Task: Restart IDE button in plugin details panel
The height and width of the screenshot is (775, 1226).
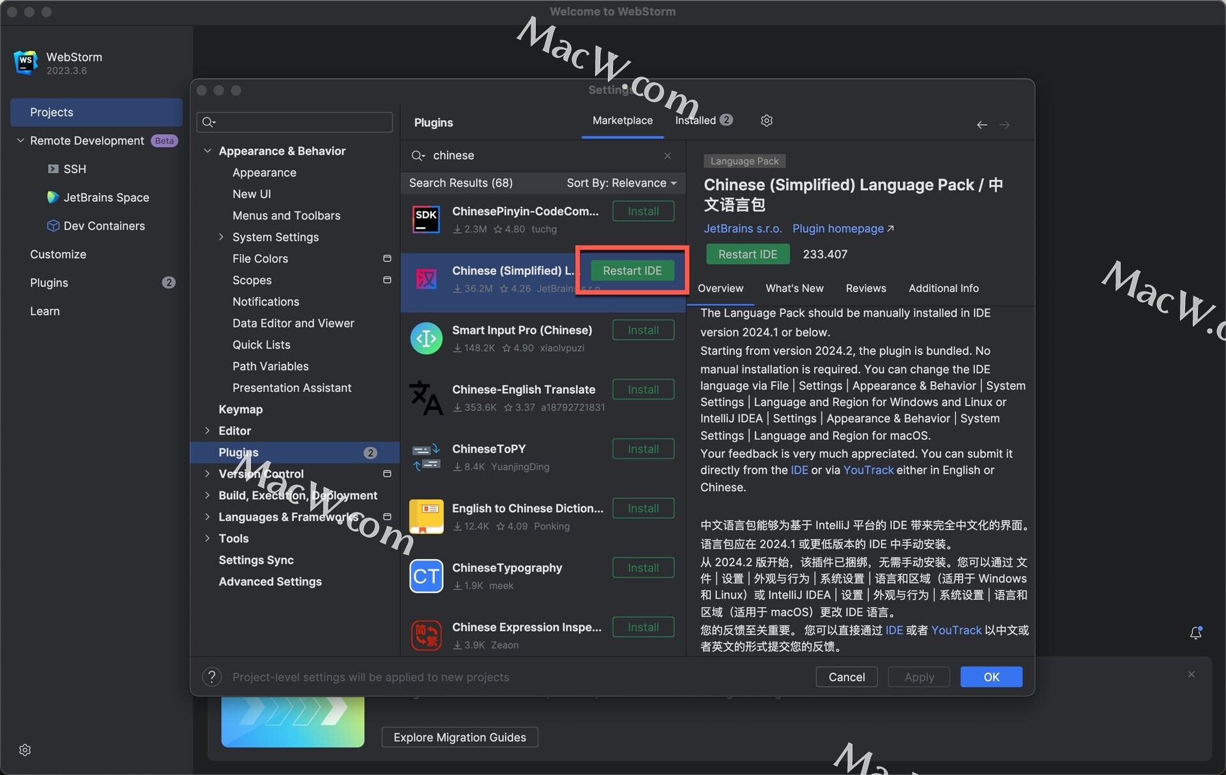Action: point(748,254)
